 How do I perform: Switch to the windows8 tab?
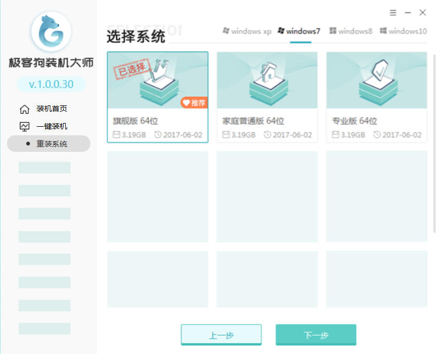point(350,31)
